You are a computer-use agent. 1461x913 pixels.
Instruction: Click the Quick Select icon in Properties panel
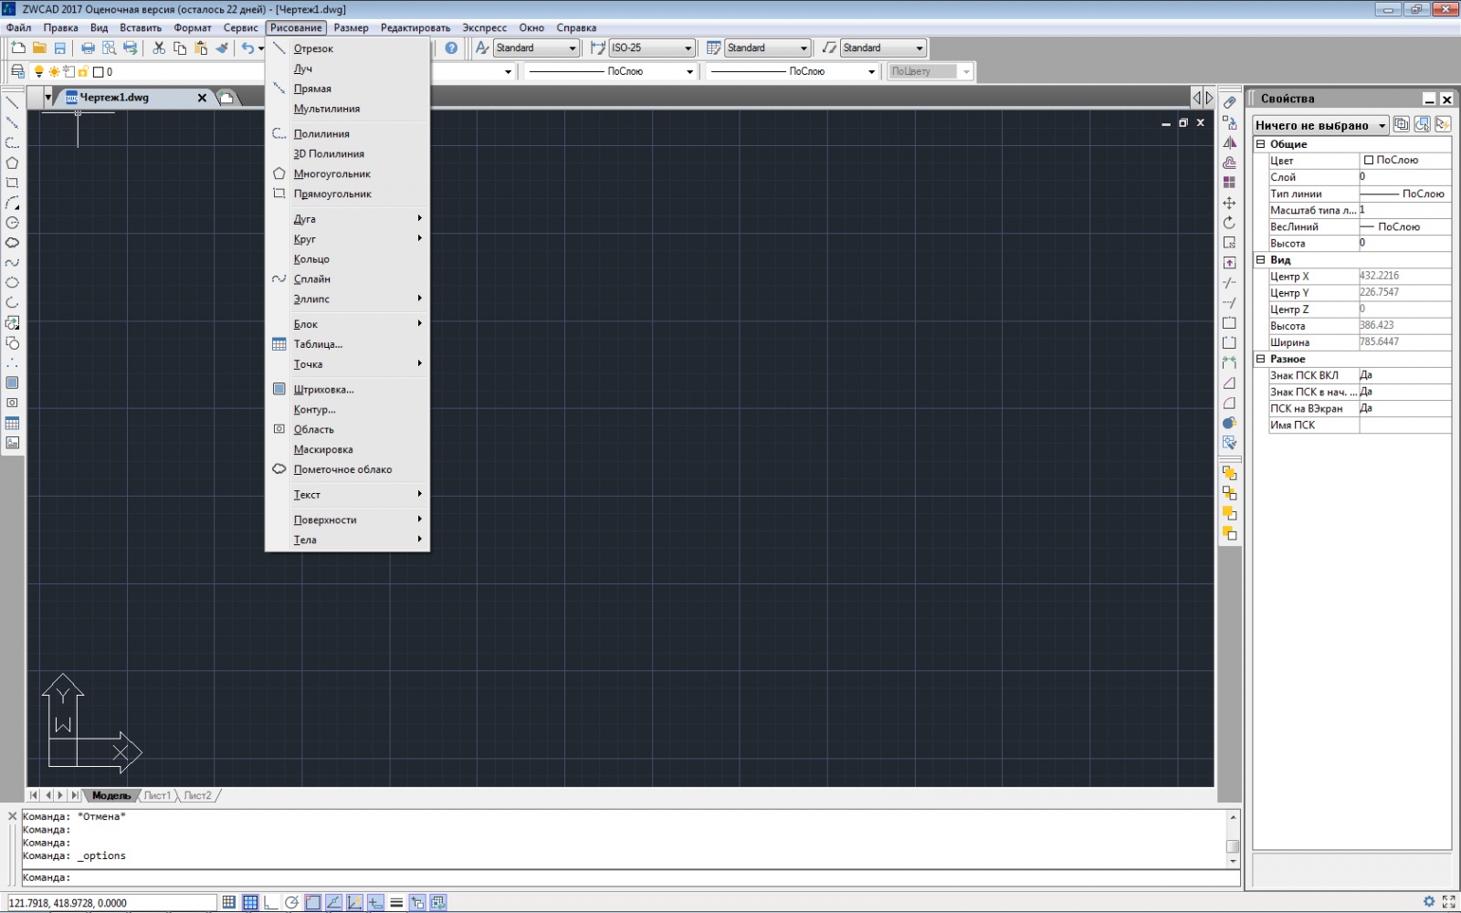point(1443,124)
